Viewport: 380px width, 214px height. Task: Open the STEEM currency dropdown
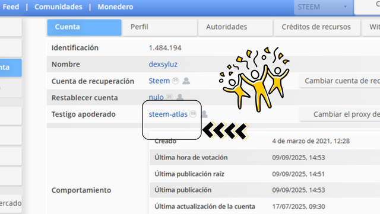coord(322,7)
